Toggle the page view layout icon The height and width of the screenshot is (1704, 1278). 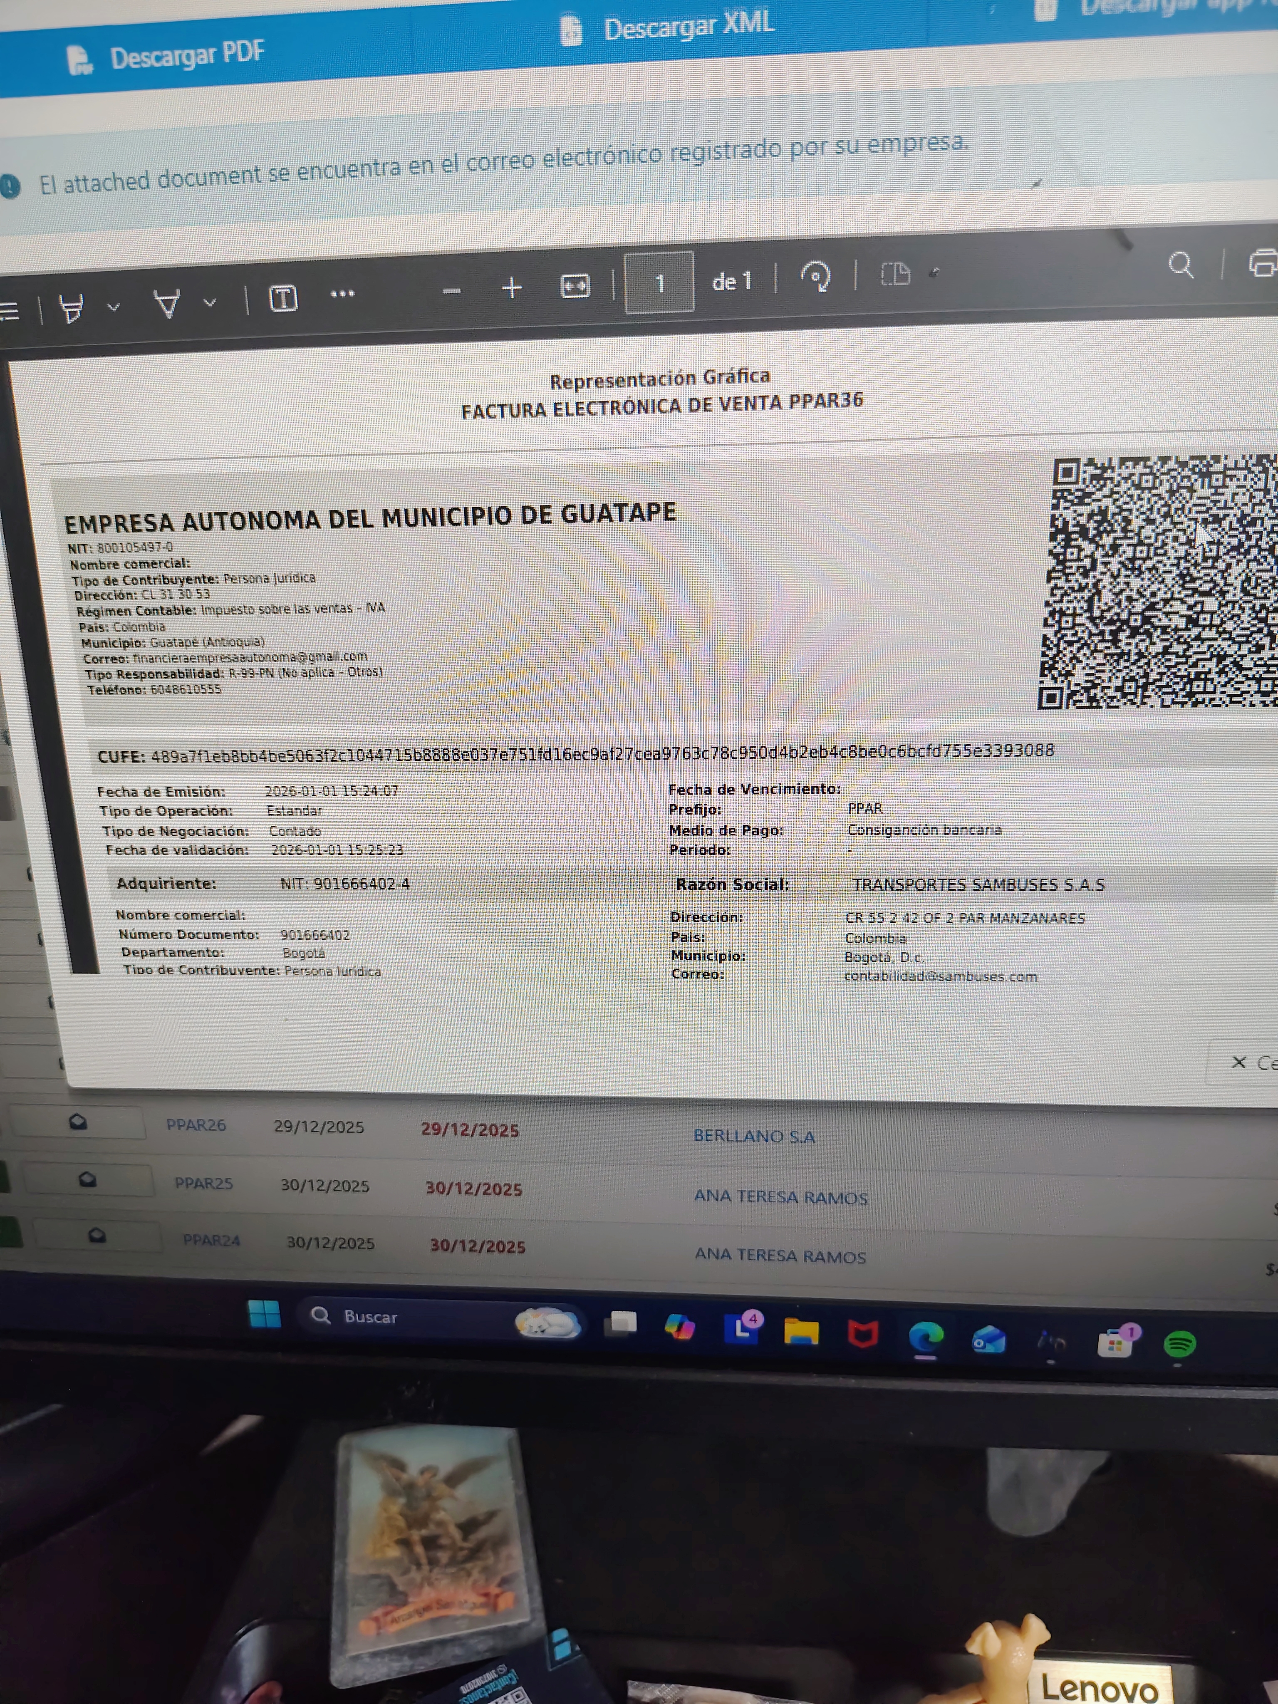[x=895, y=273]
